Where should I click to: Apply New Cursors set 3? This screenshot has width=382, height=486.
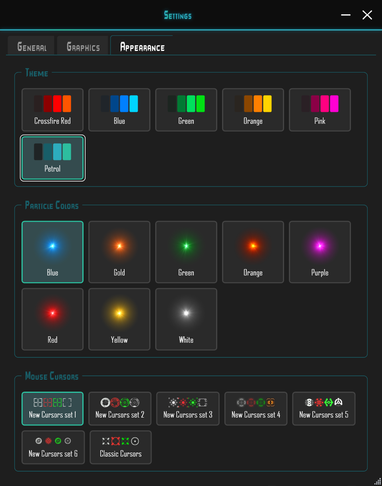[x=188, y=409]
